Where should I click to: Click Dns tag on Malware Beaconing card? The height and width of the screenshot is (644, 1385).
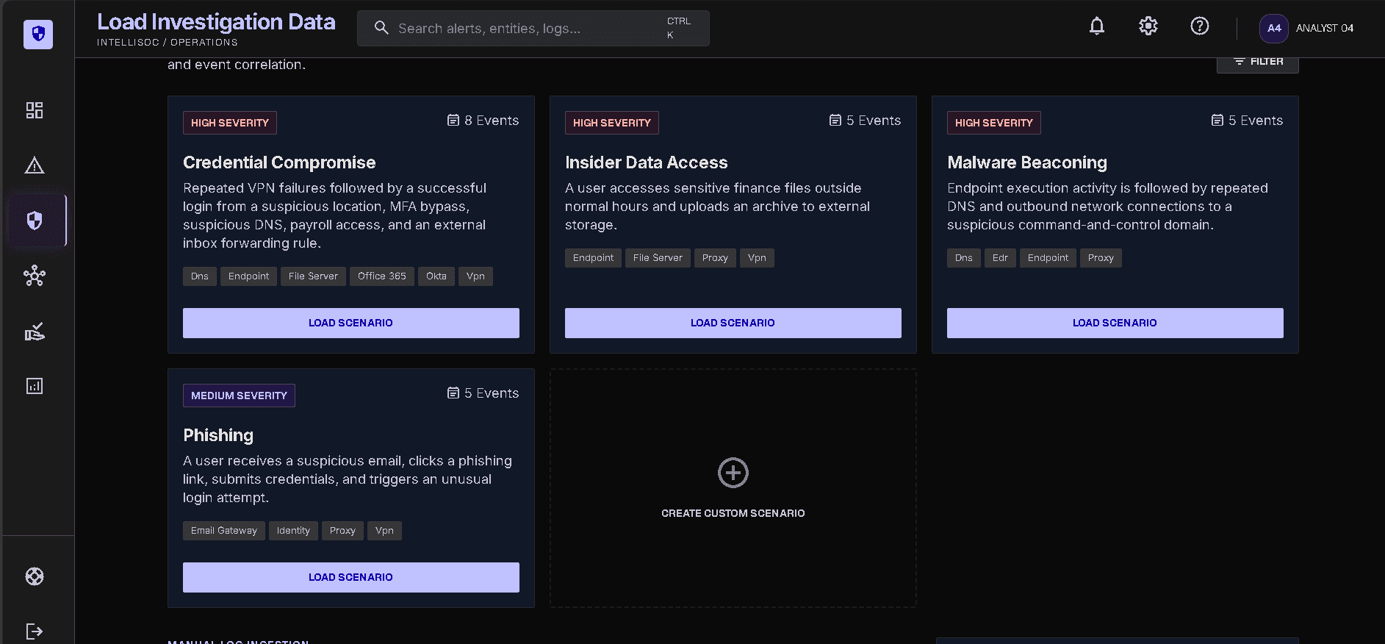964,258
